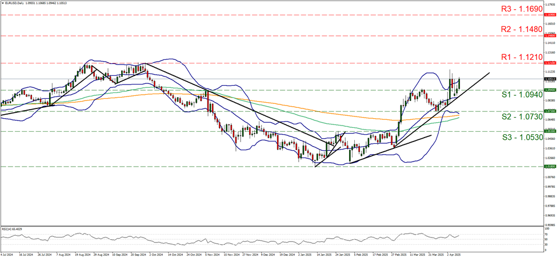Click the triangle arrow beside EURUSD,Daily title
The width and height of the screenshot is (557, 258).
[x=2, y=3]
